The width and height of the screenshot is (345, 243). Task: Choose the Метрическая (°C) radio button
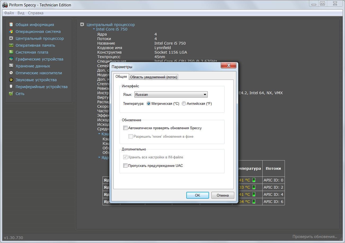point(148,104)
